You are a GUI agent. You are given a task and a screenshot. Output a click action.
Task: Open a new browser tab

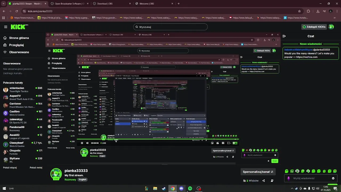tap(178, 4)
